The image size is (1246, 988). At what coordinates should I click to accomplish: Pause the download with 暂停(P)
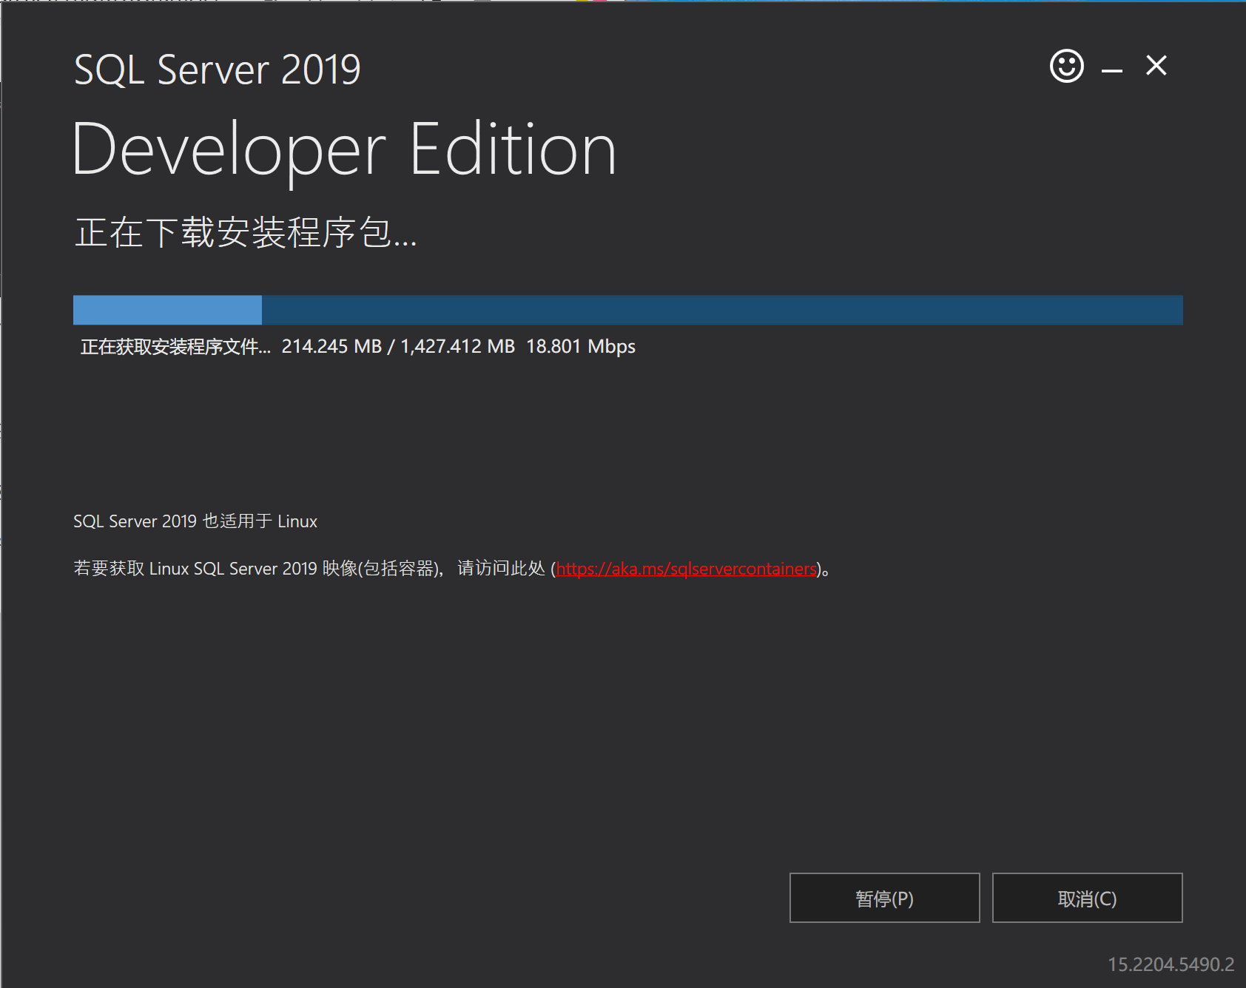pos(884,898)
